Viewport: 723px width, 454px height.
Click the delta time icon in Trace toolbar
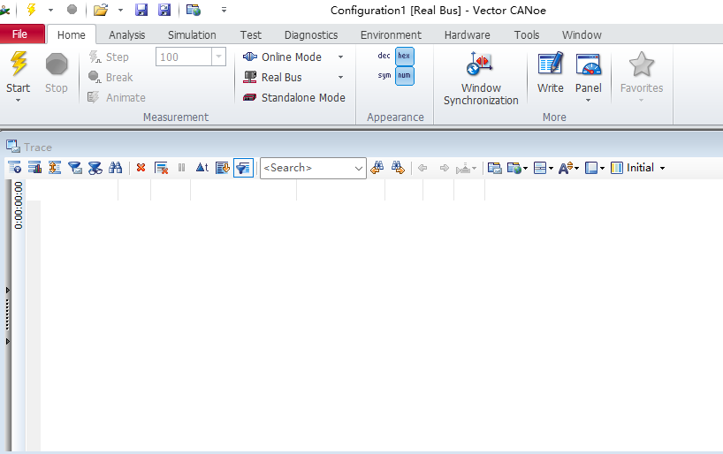pyautogui.click(x=202, y=168)
